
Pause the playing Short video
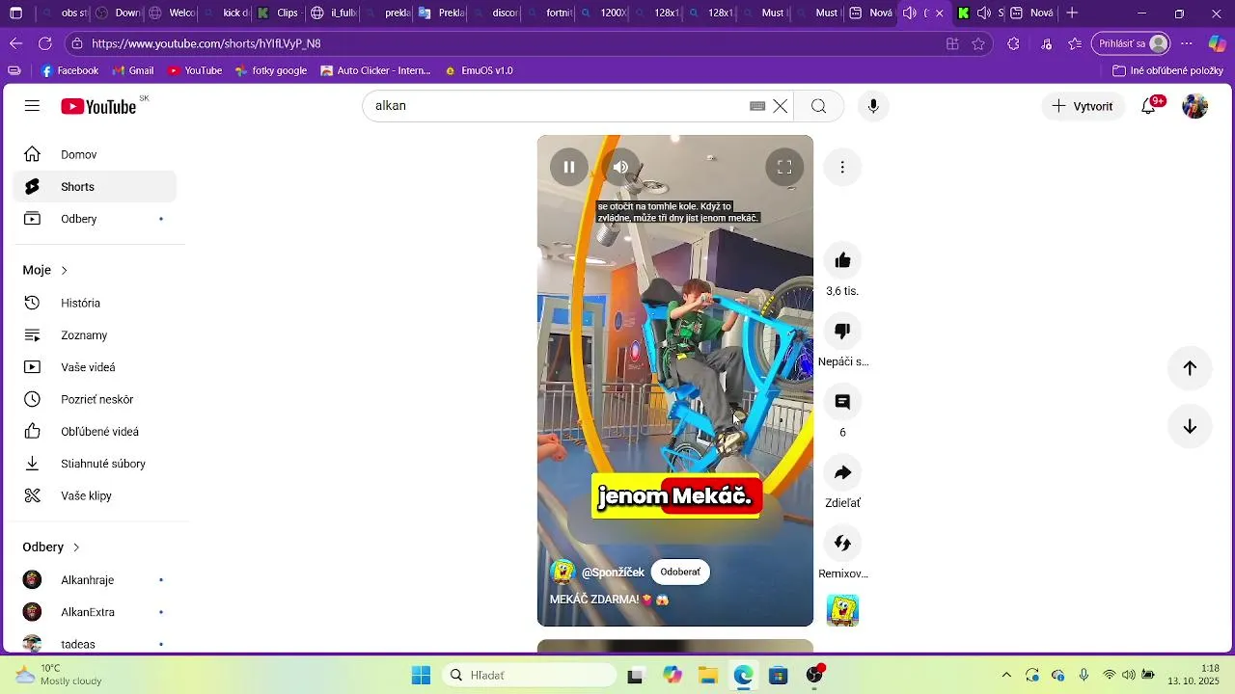pyautogui.click(x=569, y=167)
